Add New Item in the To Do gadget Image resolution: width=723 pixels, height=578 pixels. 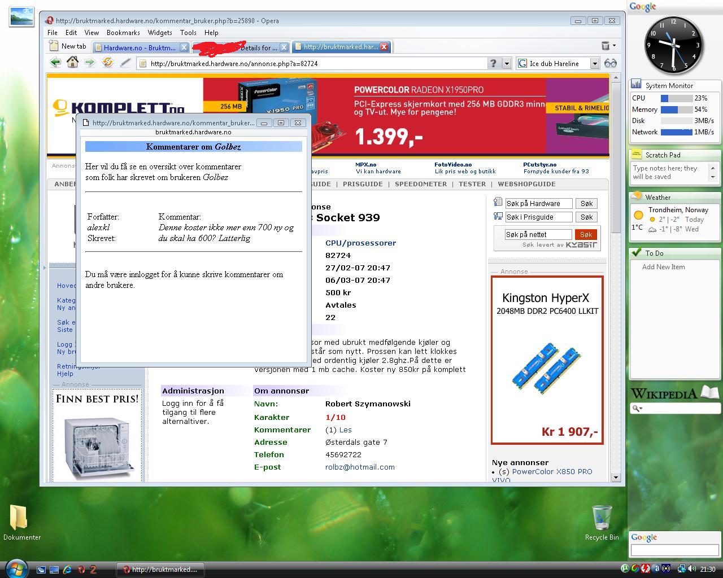(663, 267)
